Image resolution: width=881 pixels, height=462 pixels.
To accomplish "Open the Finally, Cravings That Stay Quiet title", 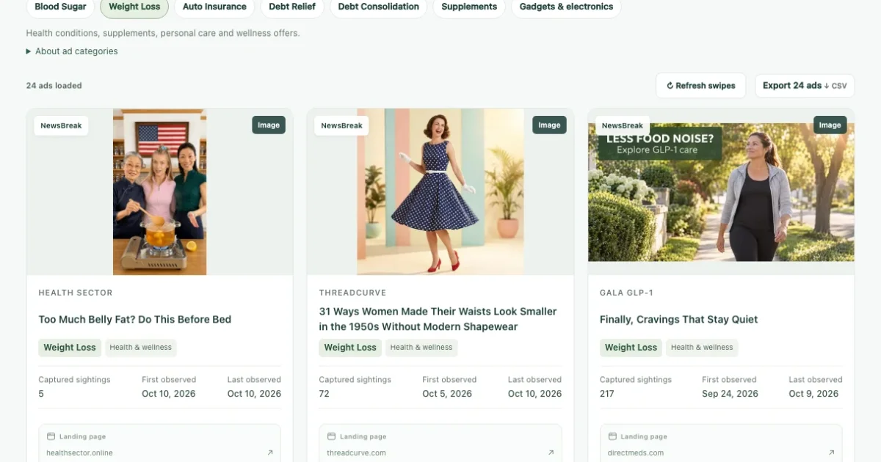I will tap(678, 320).
